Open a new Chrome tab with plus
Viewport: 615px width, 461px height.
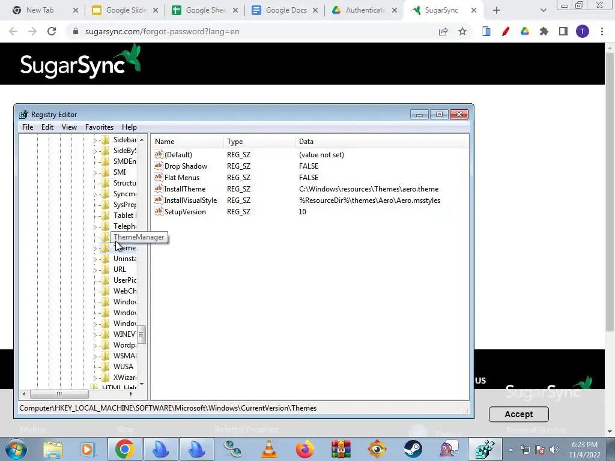coord(497,10)
